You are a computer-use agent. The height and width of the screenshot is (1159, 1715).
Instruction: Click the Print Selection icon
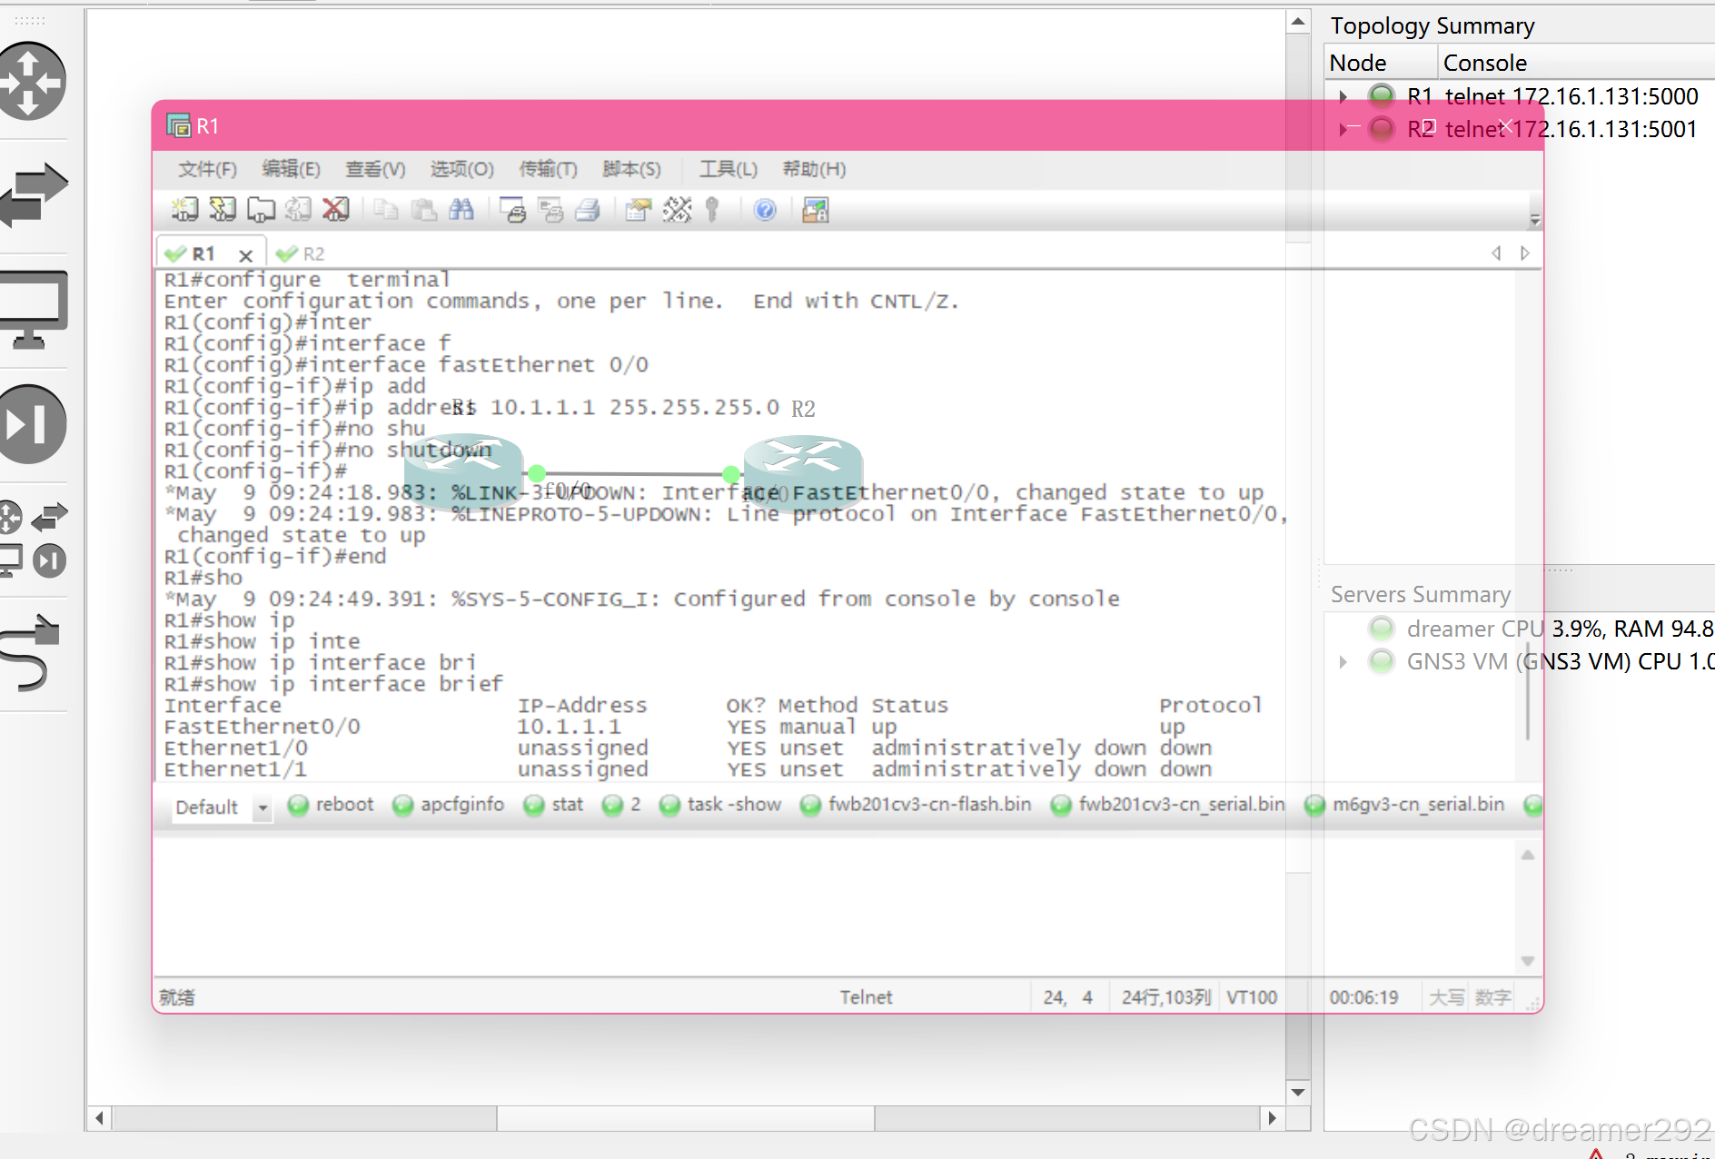[550, 211]
